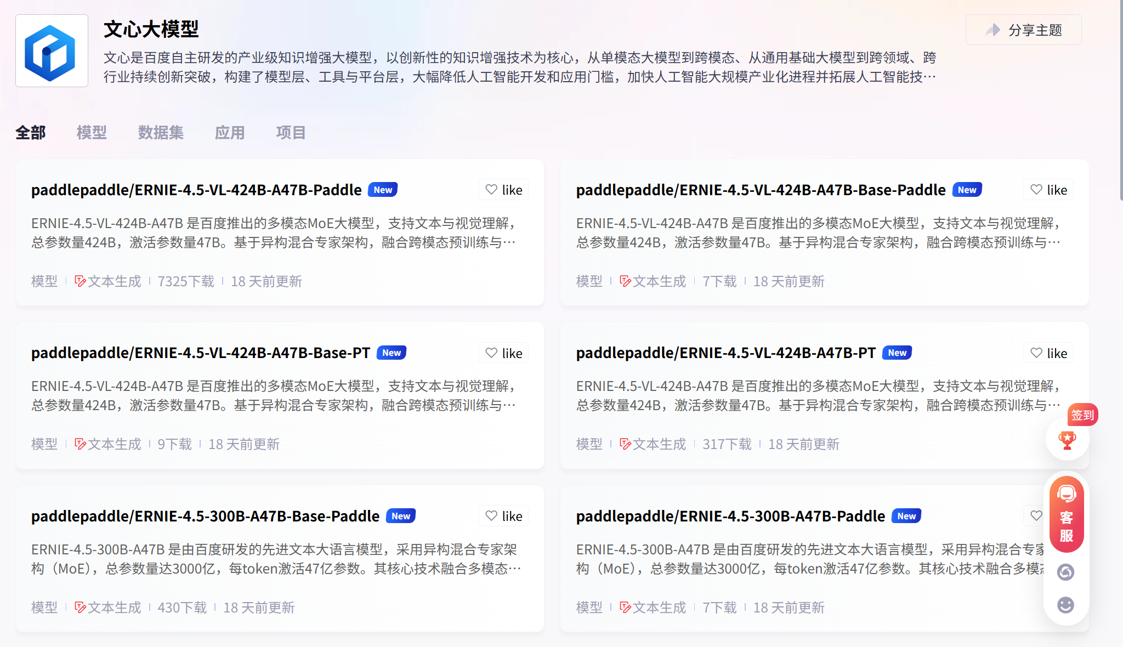
Task: Click New badge on ERNIE-4.5-VL-424B-A47B-PT
Action: 897,353
